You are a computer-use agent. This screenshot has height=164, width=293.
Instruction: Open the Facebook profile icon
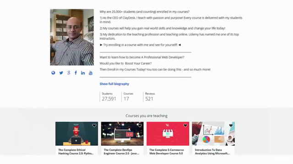coord(76,73)
